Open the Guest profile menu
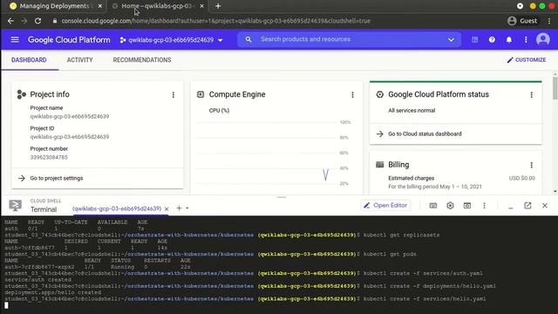Image resolution: width=558 pixels, height=314 pixels. [x=522, y=21]
